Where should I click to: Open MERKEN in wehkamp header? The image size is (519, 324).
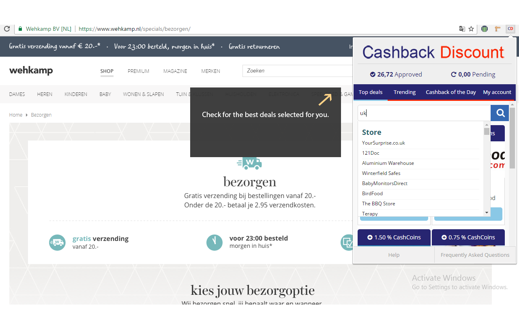(211, 71)
